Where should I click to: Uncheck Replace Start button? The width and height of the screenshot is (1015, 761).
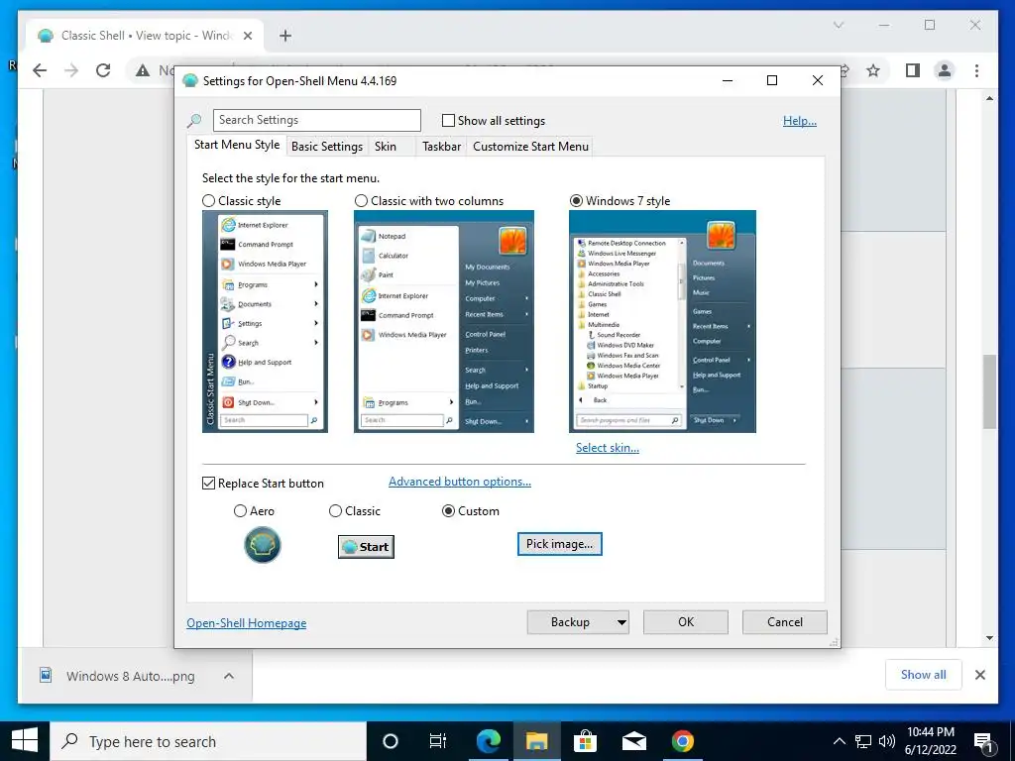point(208,484)
